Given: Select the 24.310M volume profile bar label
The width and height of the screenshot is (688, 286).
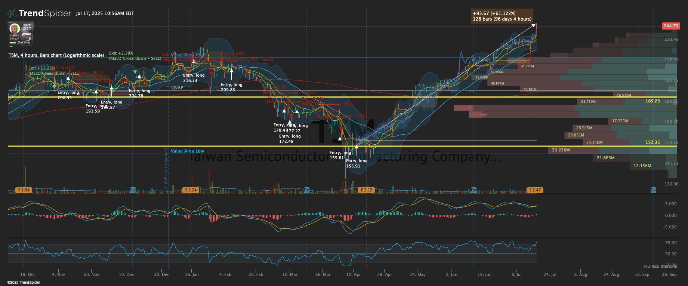Looking at the screenshot, I should pyautogui.click(x=595, y=143).
